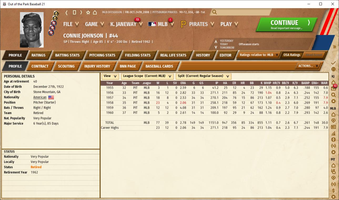Viewport: 339px width, 200px height.
Task: Click the globe icon in the sidebar
Action: coord(333,69)
